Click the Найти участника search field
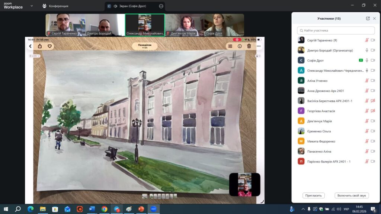The height and width of the screenshot is (214, 381). coord(336,30)
